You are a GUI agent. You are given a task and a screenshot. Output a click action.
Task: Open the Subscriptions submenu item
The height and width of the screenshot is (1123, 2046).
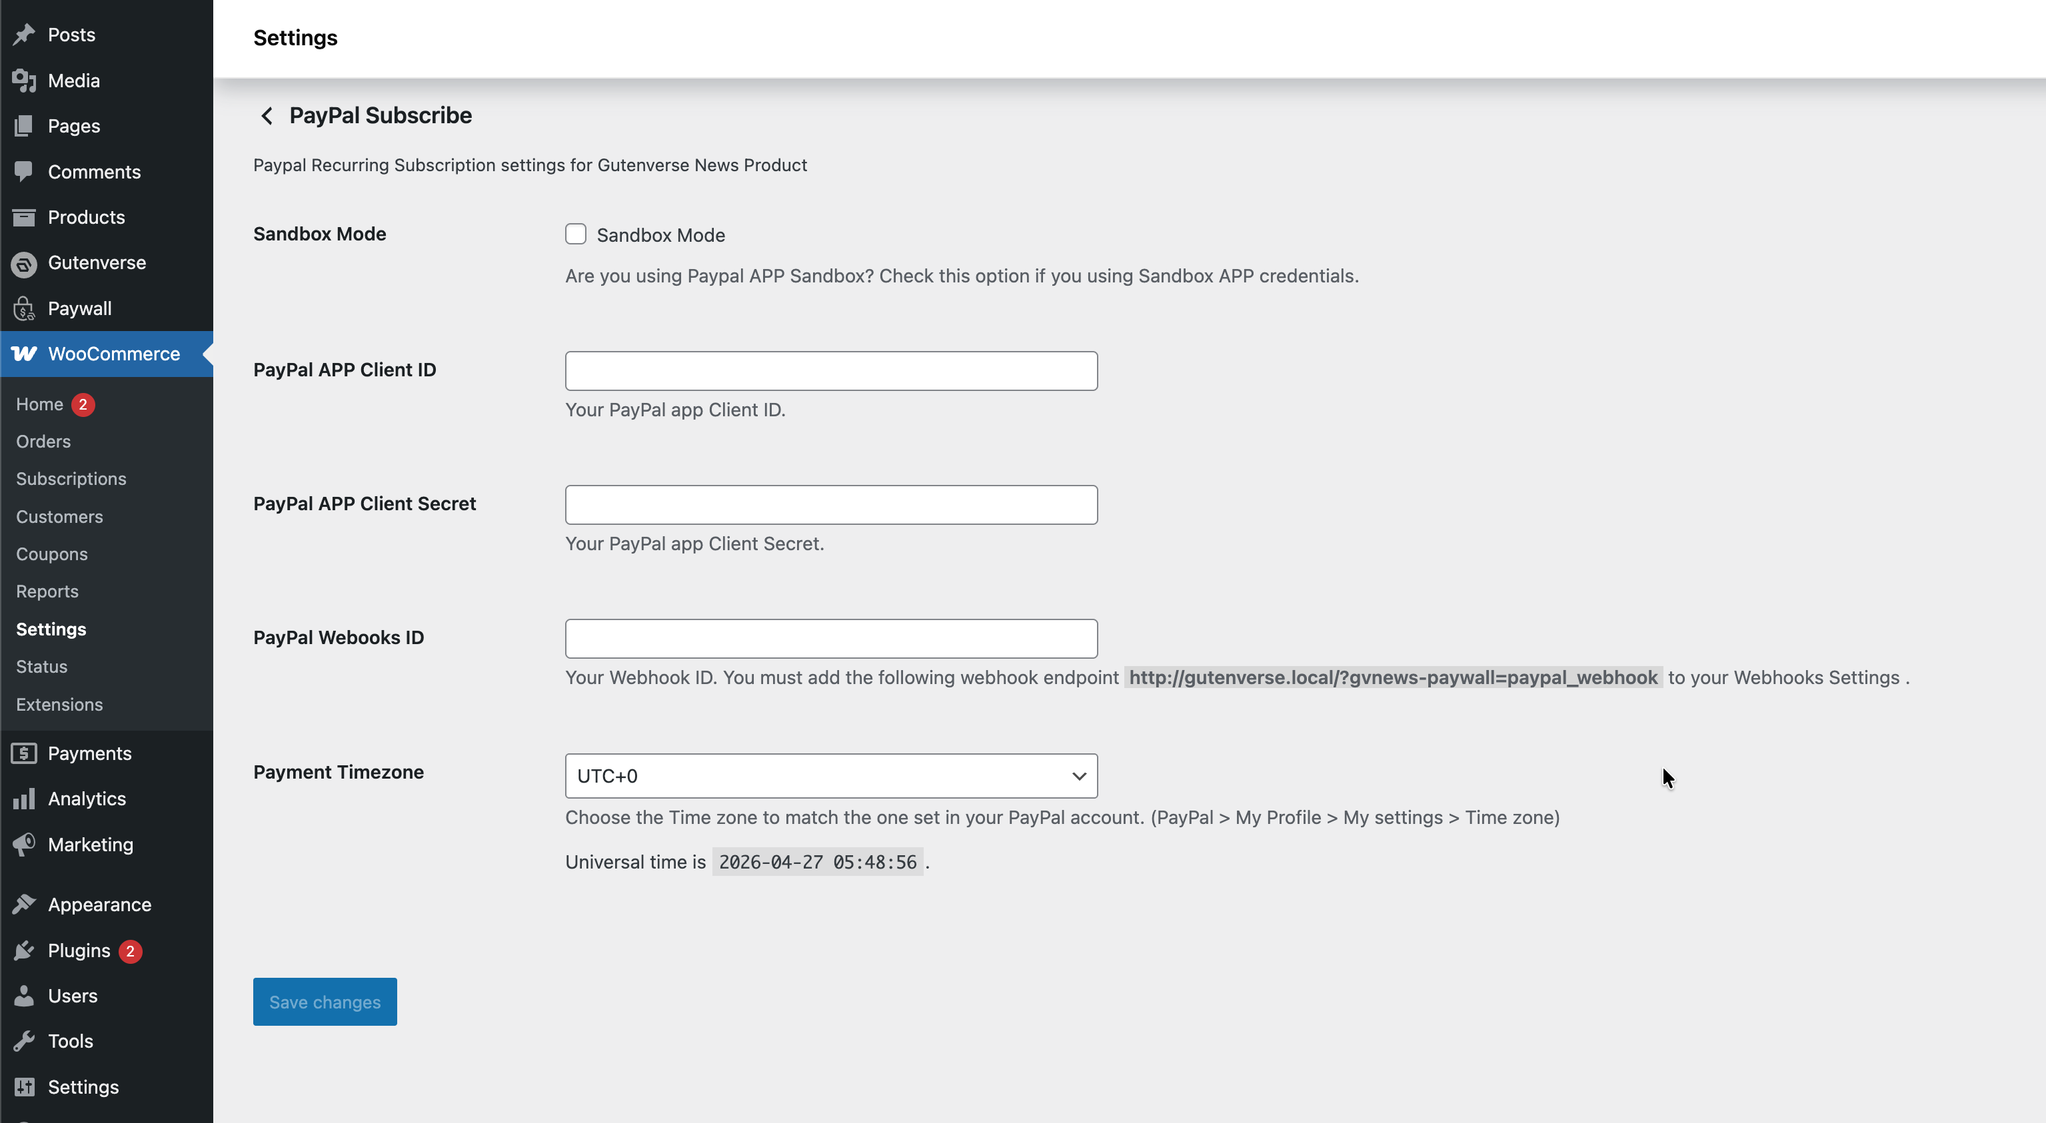(71, 478)
